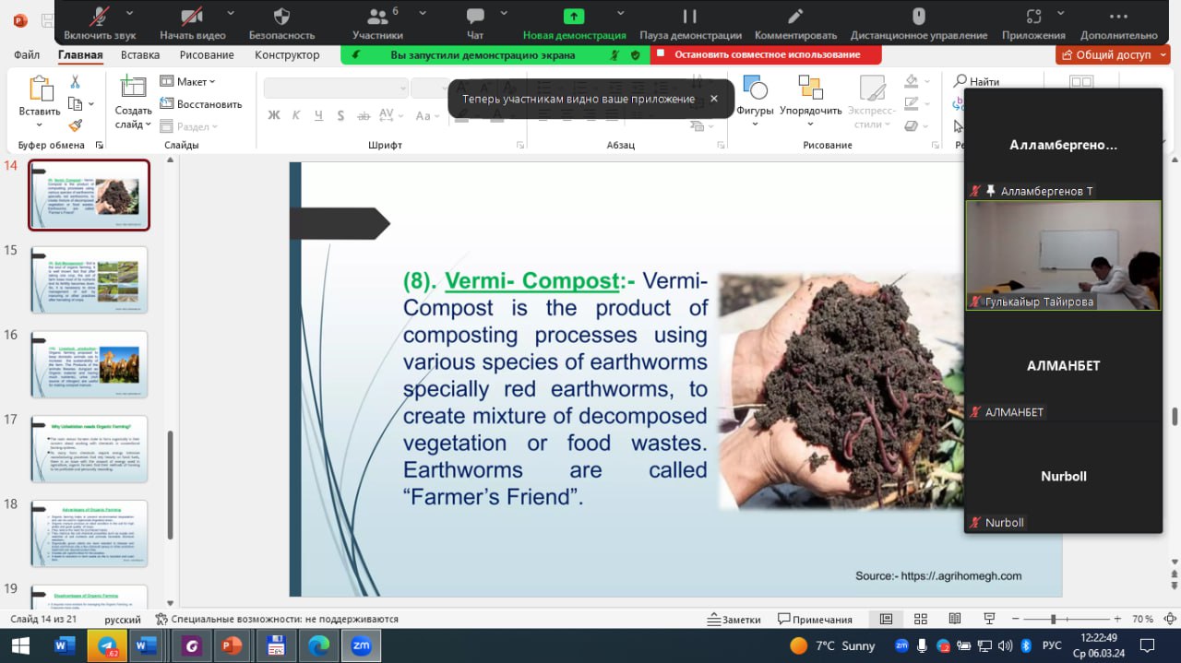Start video with Начать видео camera icon
Image resolution: width=1181 pixels, height=663 pixels.
192,17
